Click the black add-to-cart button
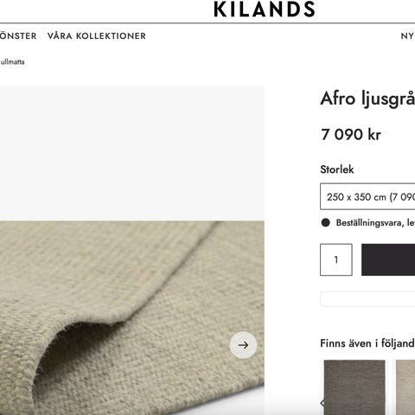The height and width of the screenshot is (415, 415). 388,259
